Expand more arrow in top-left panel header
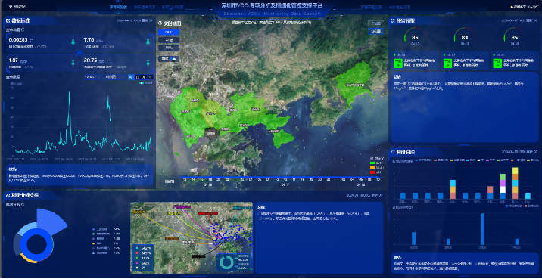 click(151, 20)
